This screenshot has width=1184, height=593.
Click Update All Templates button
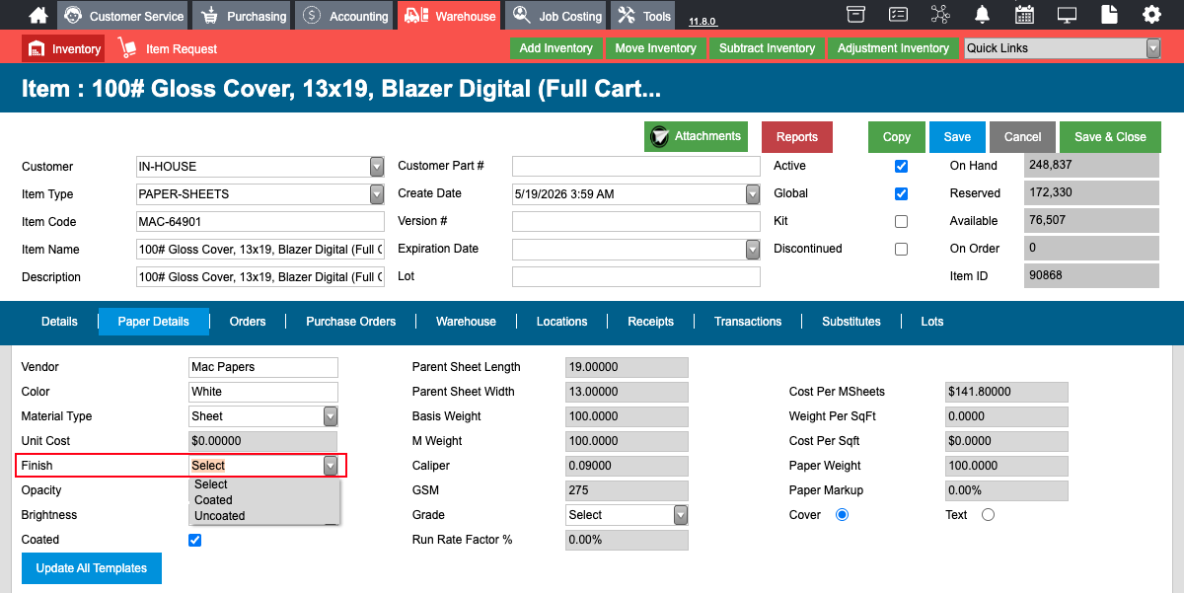tap(92, 568)
